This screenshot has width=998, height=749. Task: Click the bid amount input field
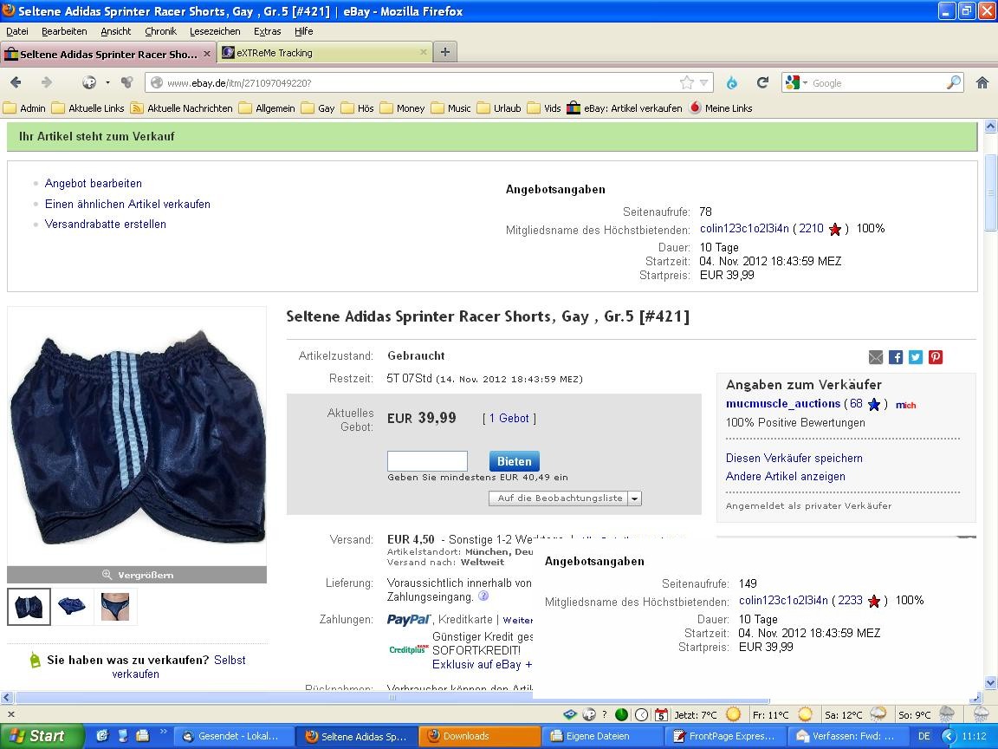click(427, 461)
